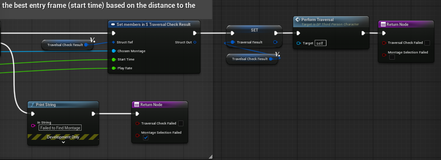Screen dimensions: 441x160
Task: Select the Set members in S Traversal Check Result title
Action: point(154,25)
